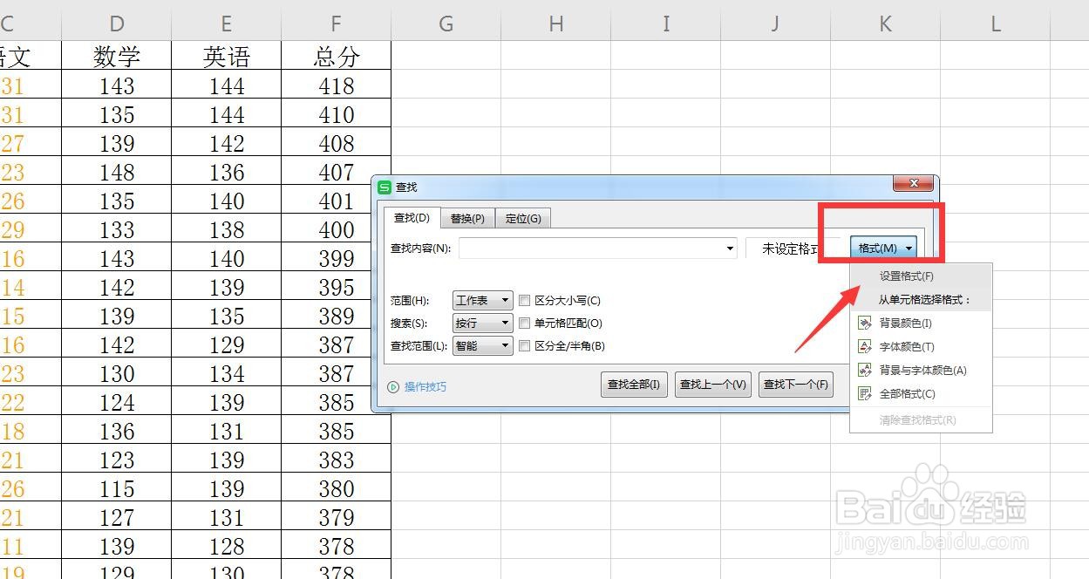
Task: Enable the 单元格匹配 match-cell checkbox
Action: coord(524,323)
